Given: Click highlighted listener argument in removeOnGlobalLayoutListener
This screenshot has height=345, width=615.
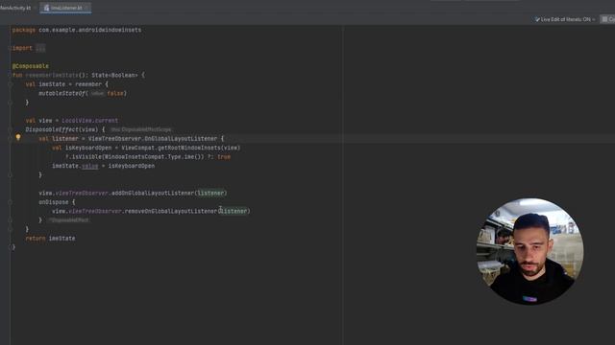Looking at the screenshot, I should (x=234, y=211).
